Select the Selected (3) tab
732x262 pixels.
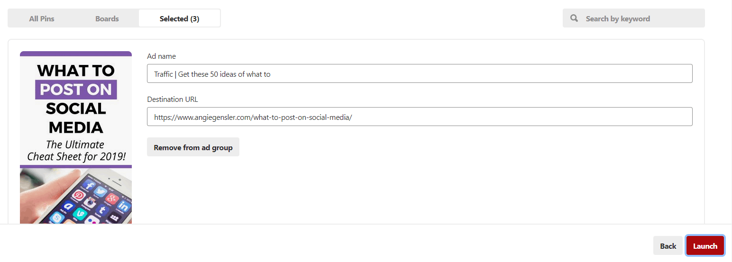(179, 18)
